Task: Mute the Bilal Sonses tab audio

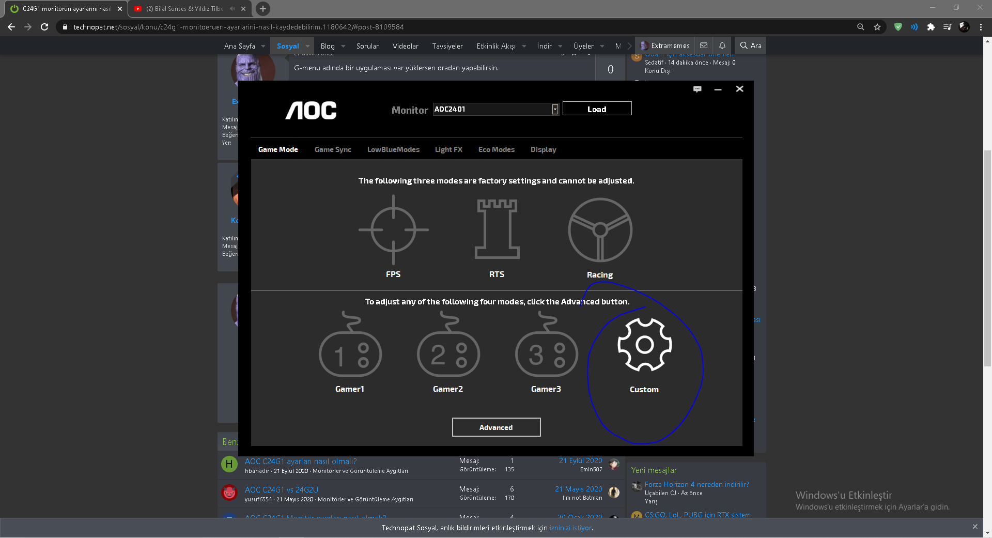Action: coord(232,9)
